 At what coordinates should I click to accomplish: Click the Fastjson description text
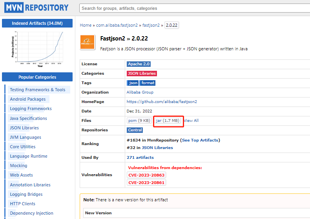tap(174, 49)
